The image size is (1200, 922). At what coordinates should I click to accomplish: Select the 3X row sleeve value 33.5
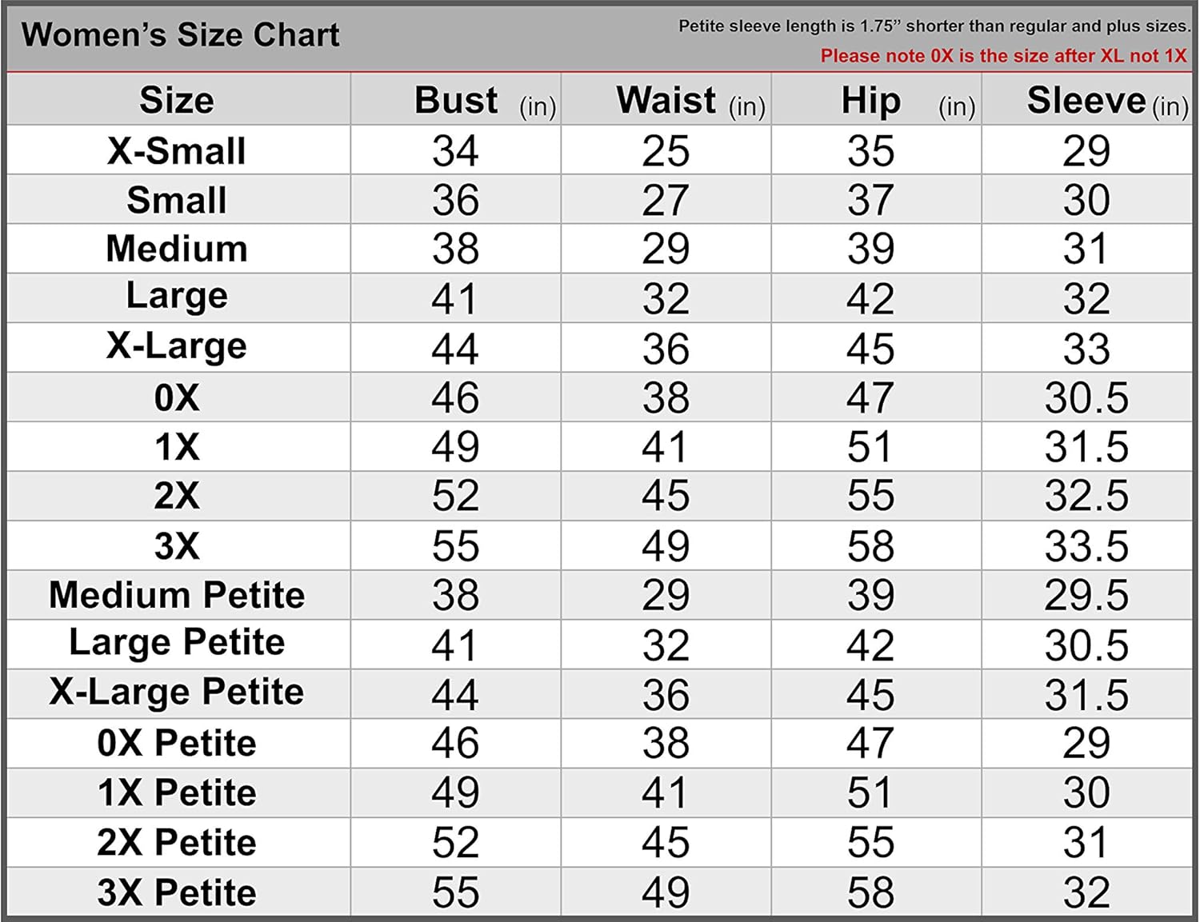coord(1086,546)
